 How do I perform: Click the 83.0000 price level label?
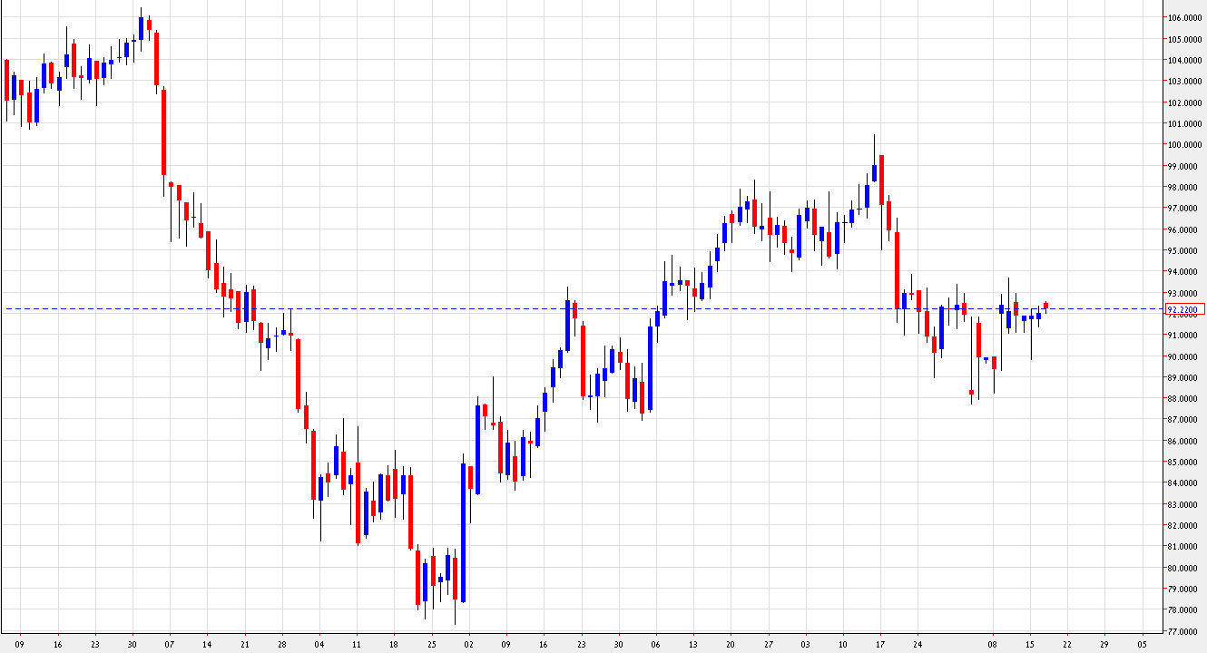[x=1183, y=504]
